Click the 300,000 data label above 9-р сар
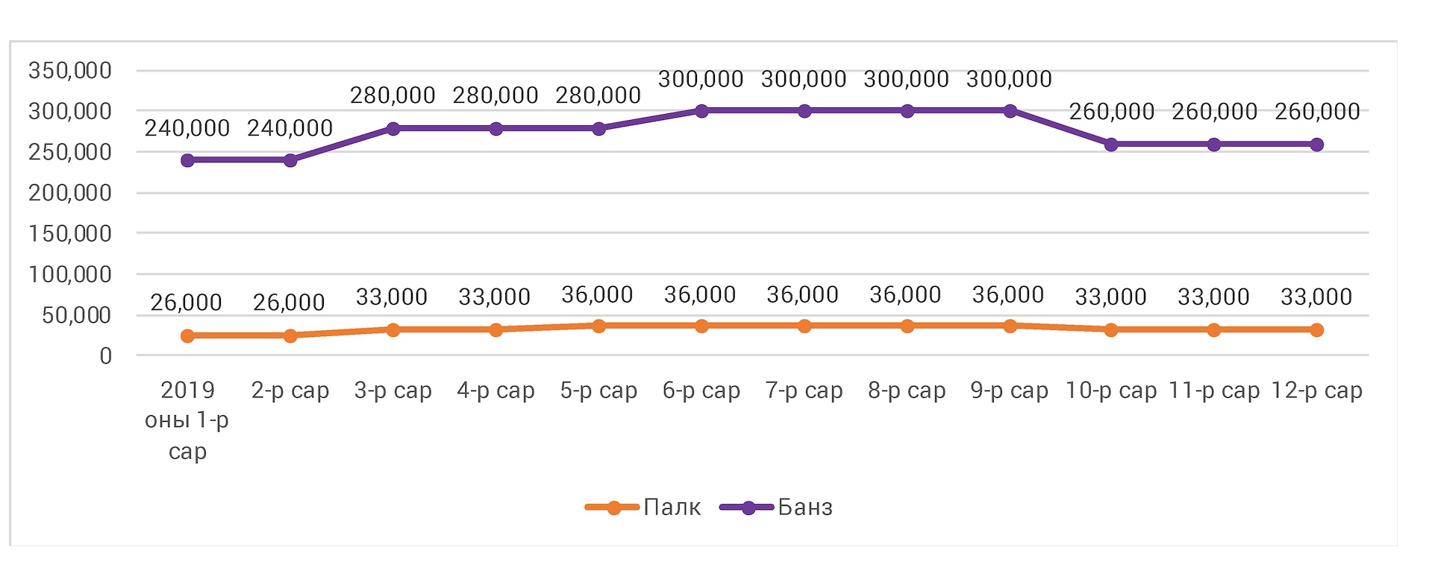1432x562 pixels. tap(1009, 79)
